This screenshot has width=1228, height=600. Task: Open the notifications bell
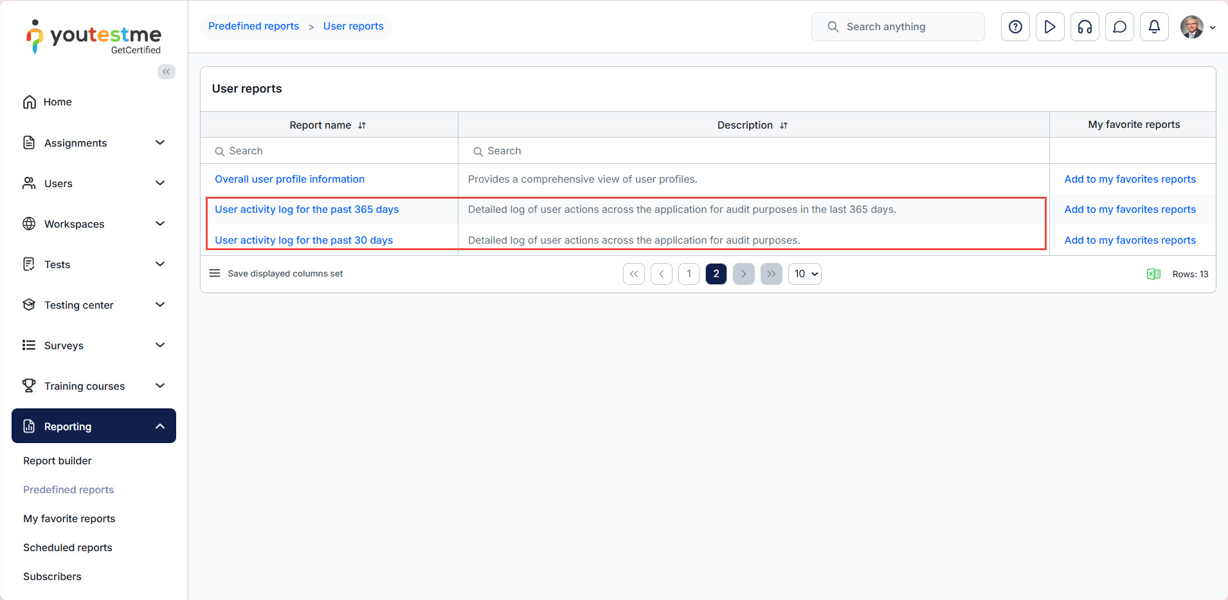click(x=1154, y=27)
